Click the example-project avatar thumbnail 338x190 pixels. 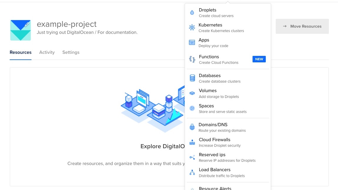point(21,30)
